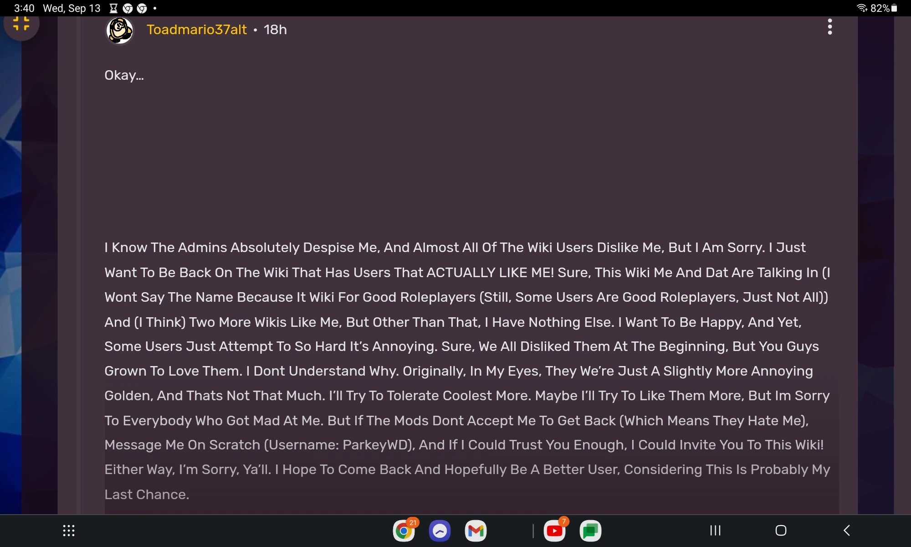This screenshot has width=911, height=547.
Task: Tap the 18h timestamp on the post
Action: 275,29
